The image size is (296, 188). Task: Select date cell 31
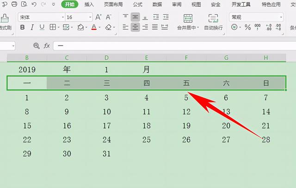tap(107, 154)
